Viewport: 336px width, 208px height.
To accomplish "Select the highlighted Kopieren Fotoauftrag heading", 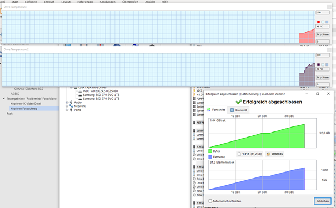I will click(x=24, y=109).
